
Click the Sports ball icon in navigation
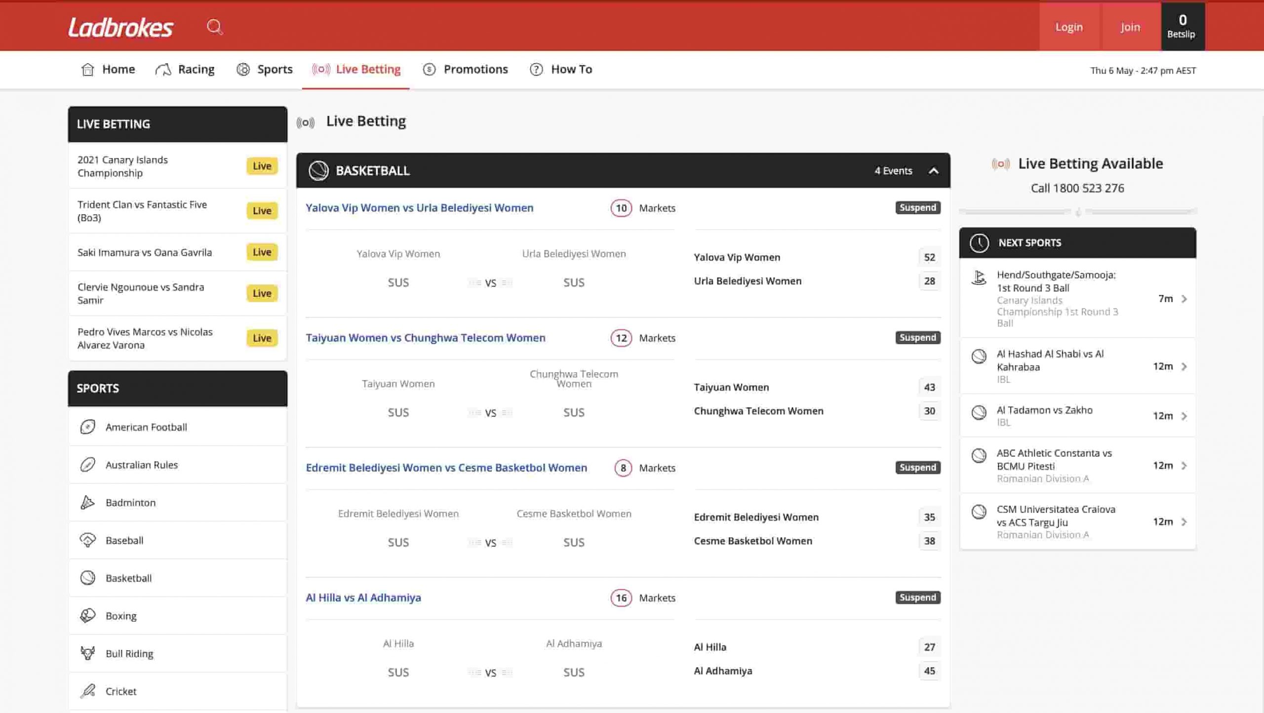point(243,70)
